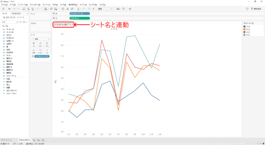This screenshot has width=265, height=145.
Task: Open the Tooltip card in Marks
Action: coord(40,51)
